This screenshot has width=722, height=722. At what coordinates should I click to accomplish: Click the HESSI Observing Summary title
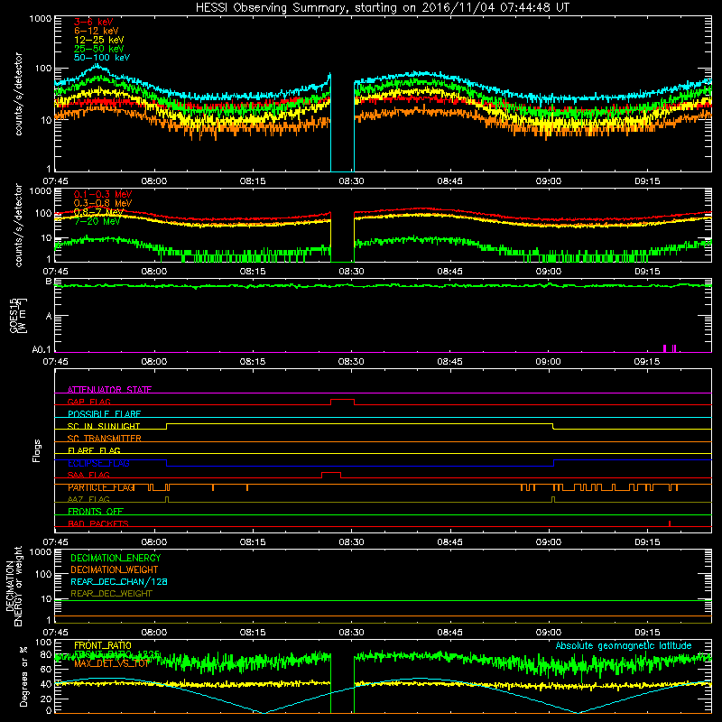point(383,8)
